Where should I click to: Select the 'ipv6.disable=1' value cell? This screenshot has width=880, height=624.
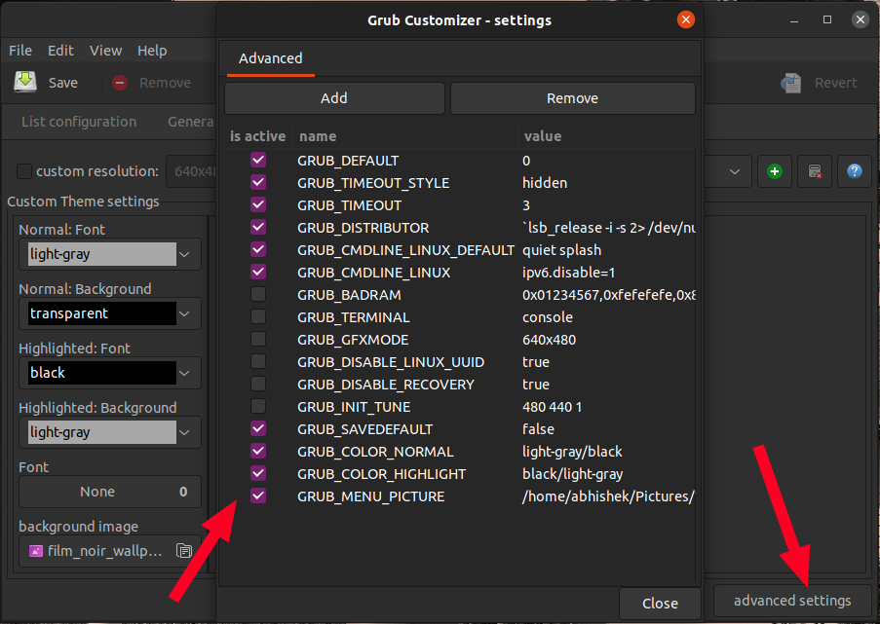click(x=568, y=273)
